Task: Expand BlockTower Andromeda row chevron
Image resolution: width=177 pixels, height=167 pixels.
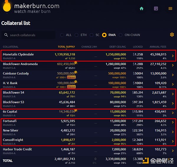Action: click(x=173, y=65)
